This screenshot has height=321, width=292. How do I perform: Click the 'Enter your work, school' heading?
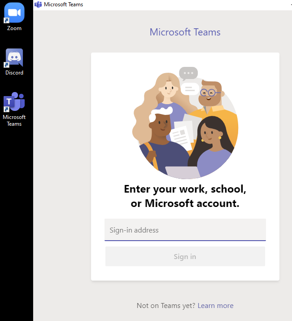coord(185,196)
